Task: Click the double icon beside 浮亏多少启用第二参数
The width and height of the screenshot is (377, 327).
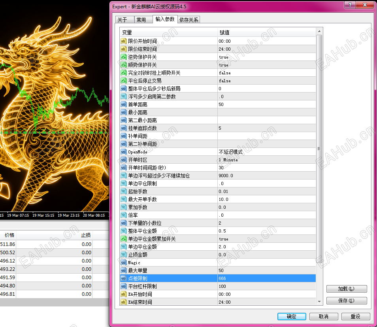Action: (x=123, y=96)
